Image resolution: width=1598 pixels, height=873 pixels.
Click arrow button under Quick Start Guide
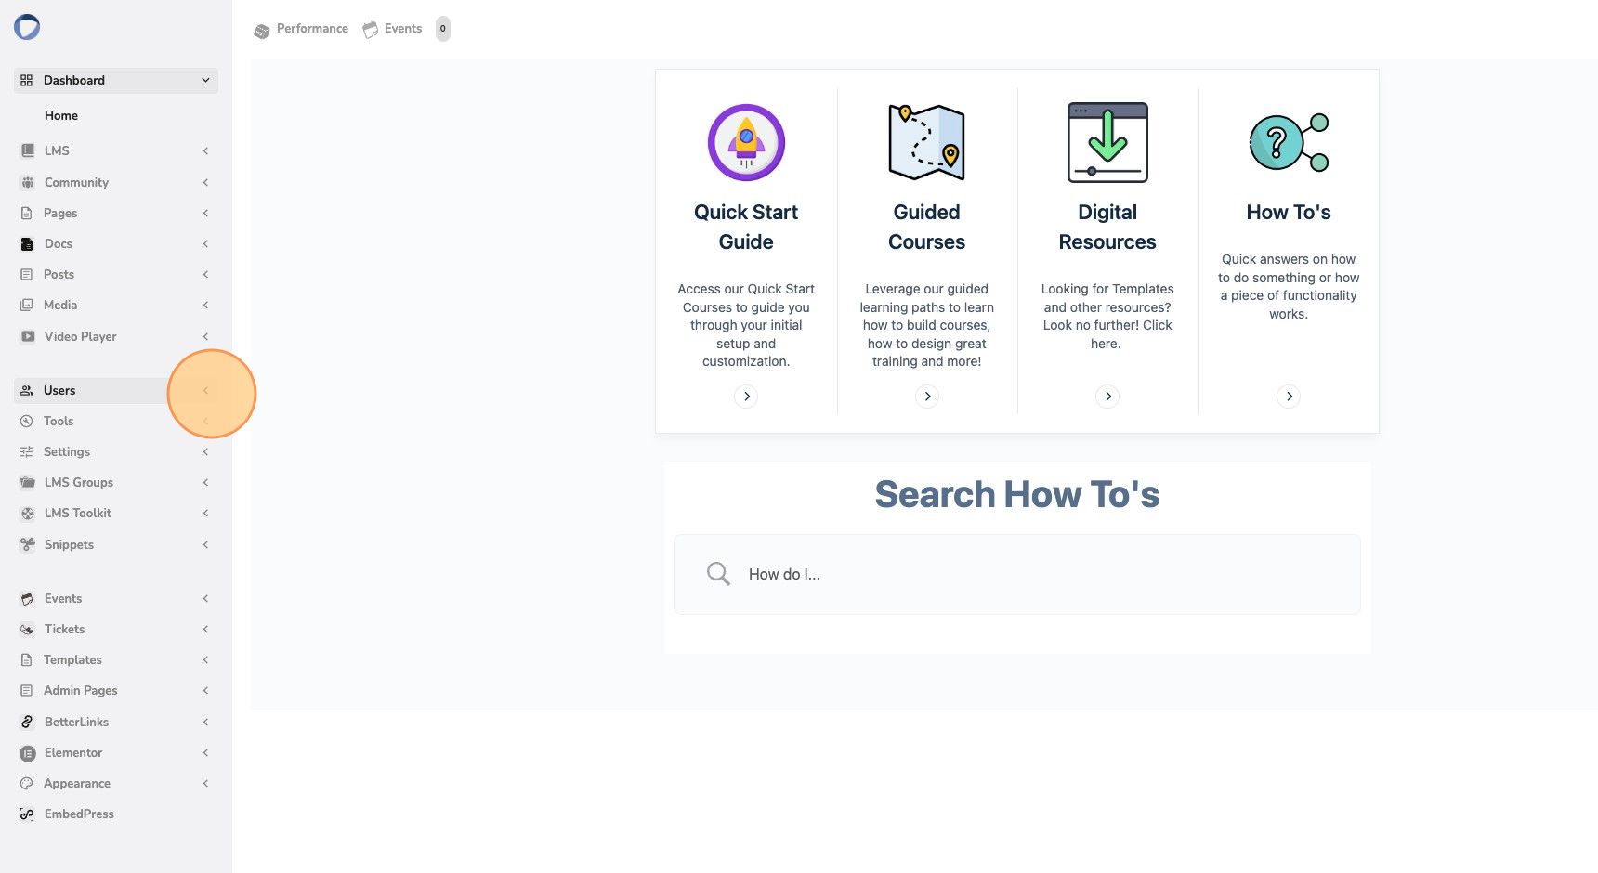click(x=746, y=397)
